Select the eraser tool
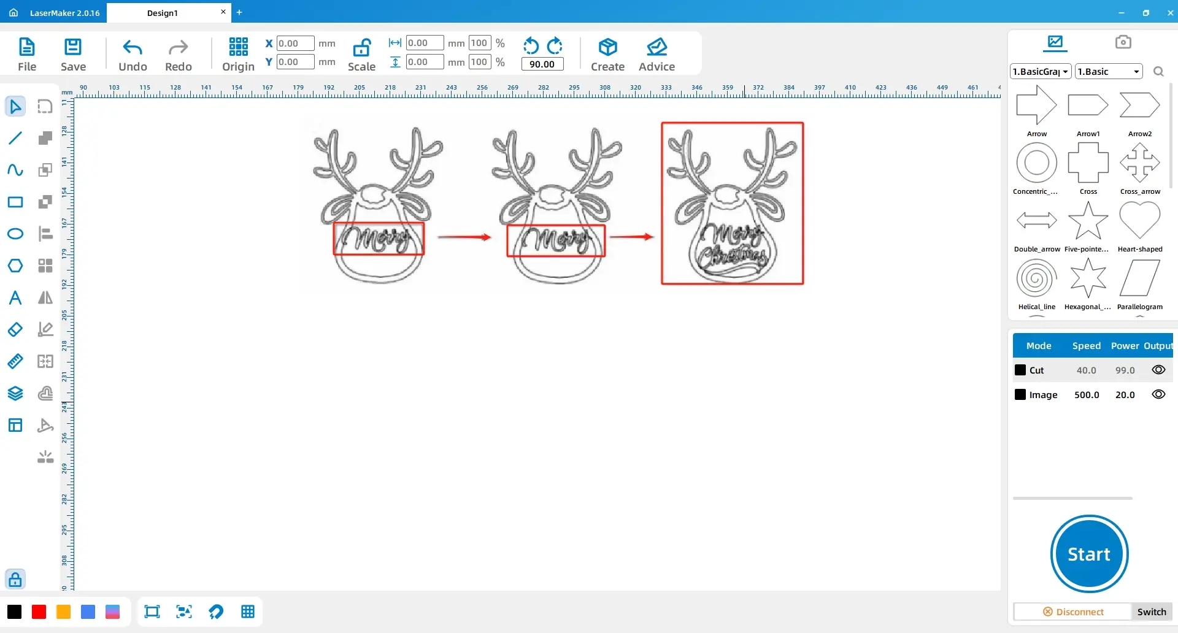Screen dimensions: 1178x633 click(x=15, y=329)
